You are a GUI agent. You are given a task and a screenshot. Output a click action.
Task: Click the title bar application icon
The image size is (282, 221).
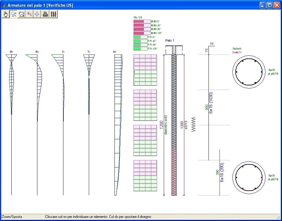(x=4, y=5)
